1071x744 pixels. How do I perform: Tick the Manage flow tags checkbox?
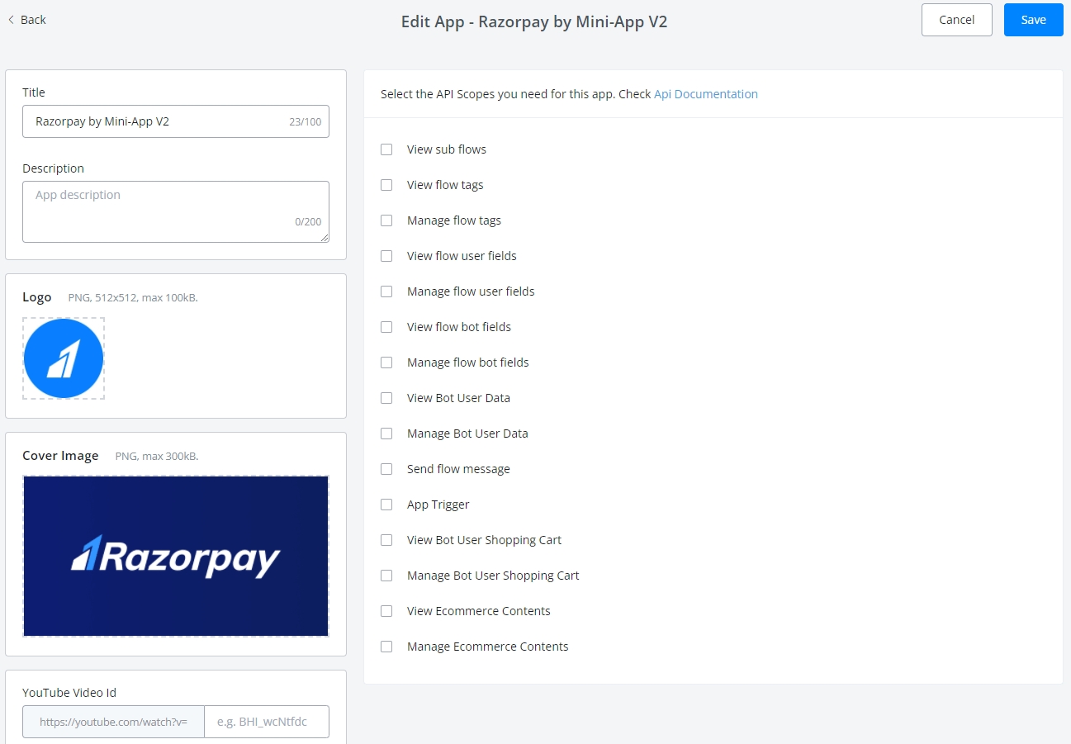[386, 220]
